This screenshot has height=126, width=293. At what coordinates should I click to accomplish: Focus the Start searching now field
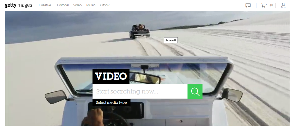tap(140, 91)
